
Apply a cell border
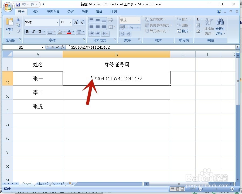pyautogui.click(x=50, y=32)
